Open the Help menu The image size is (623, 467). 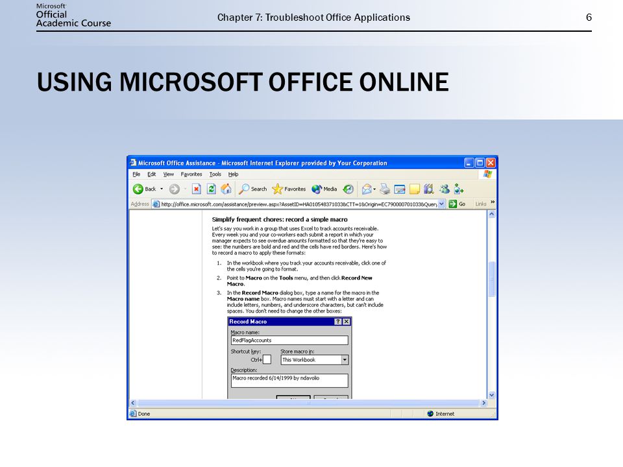point(233,174)
